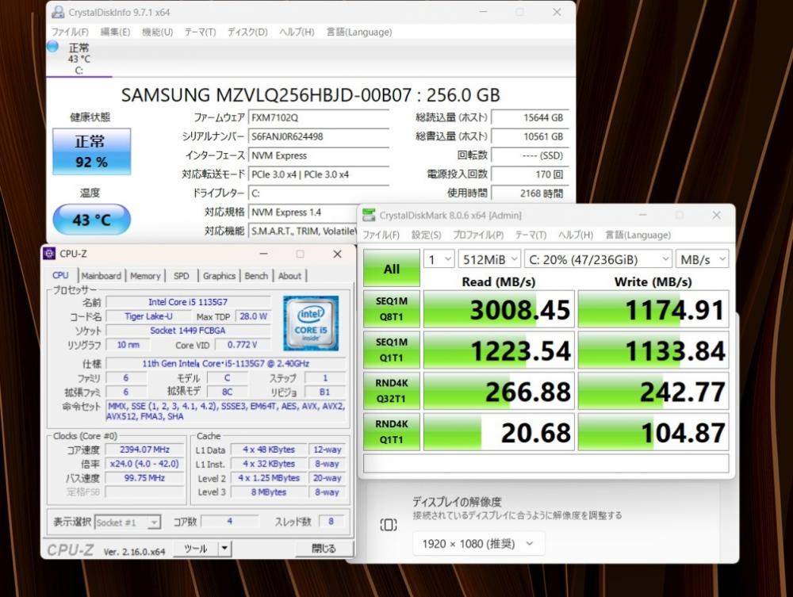Run the RND4K Q32T1 benchmark

tap(392, 391)
